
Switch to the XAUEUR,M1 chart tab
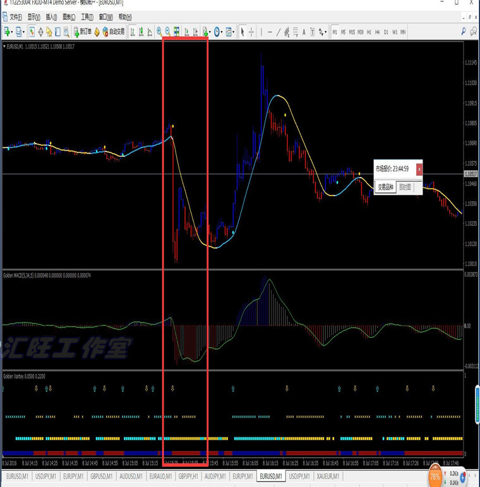(x=328, y=476)
